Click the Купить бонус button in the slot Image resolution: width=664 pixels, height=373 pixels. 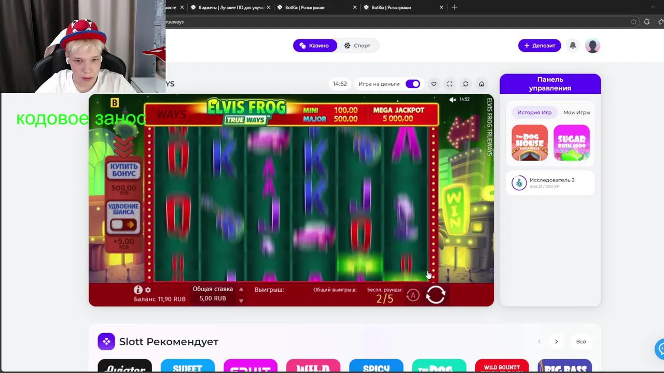coord(123,170)
